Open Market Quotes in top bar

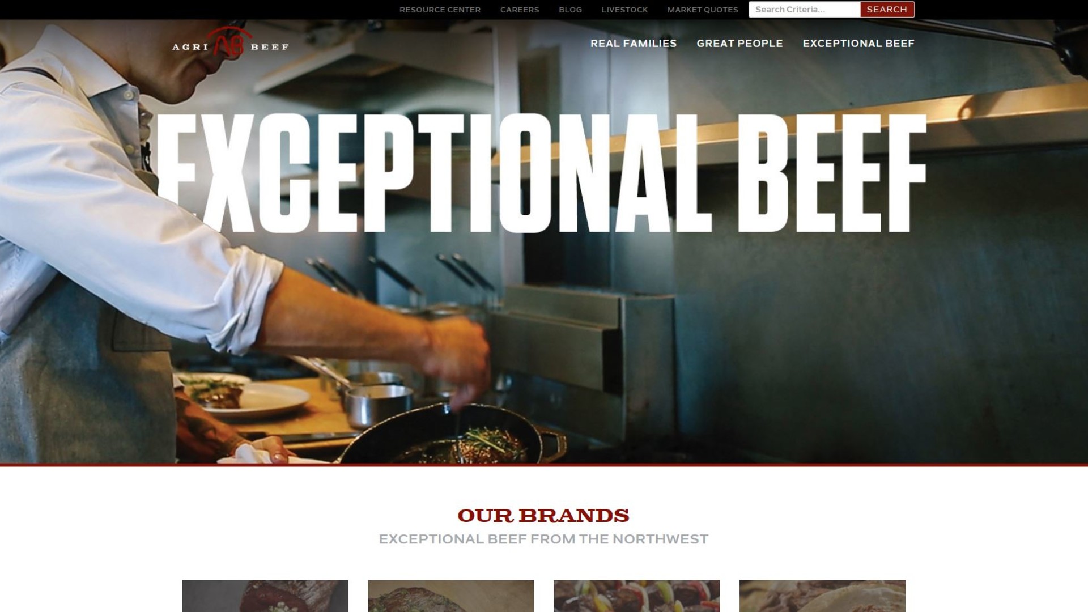[703, 10]
